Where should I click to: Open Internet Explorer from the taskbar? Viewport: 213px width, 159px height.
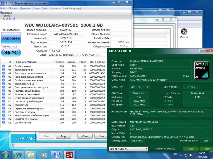point(19,154)
